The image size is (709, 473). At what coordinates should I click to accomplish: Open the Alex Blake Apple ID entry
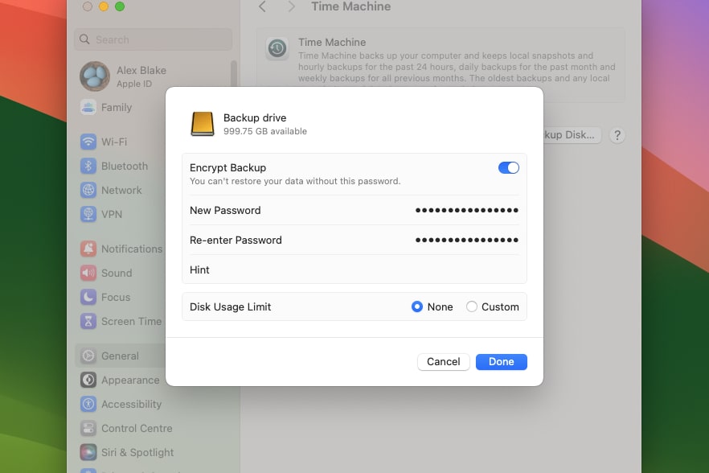click(x=141, y=76)
